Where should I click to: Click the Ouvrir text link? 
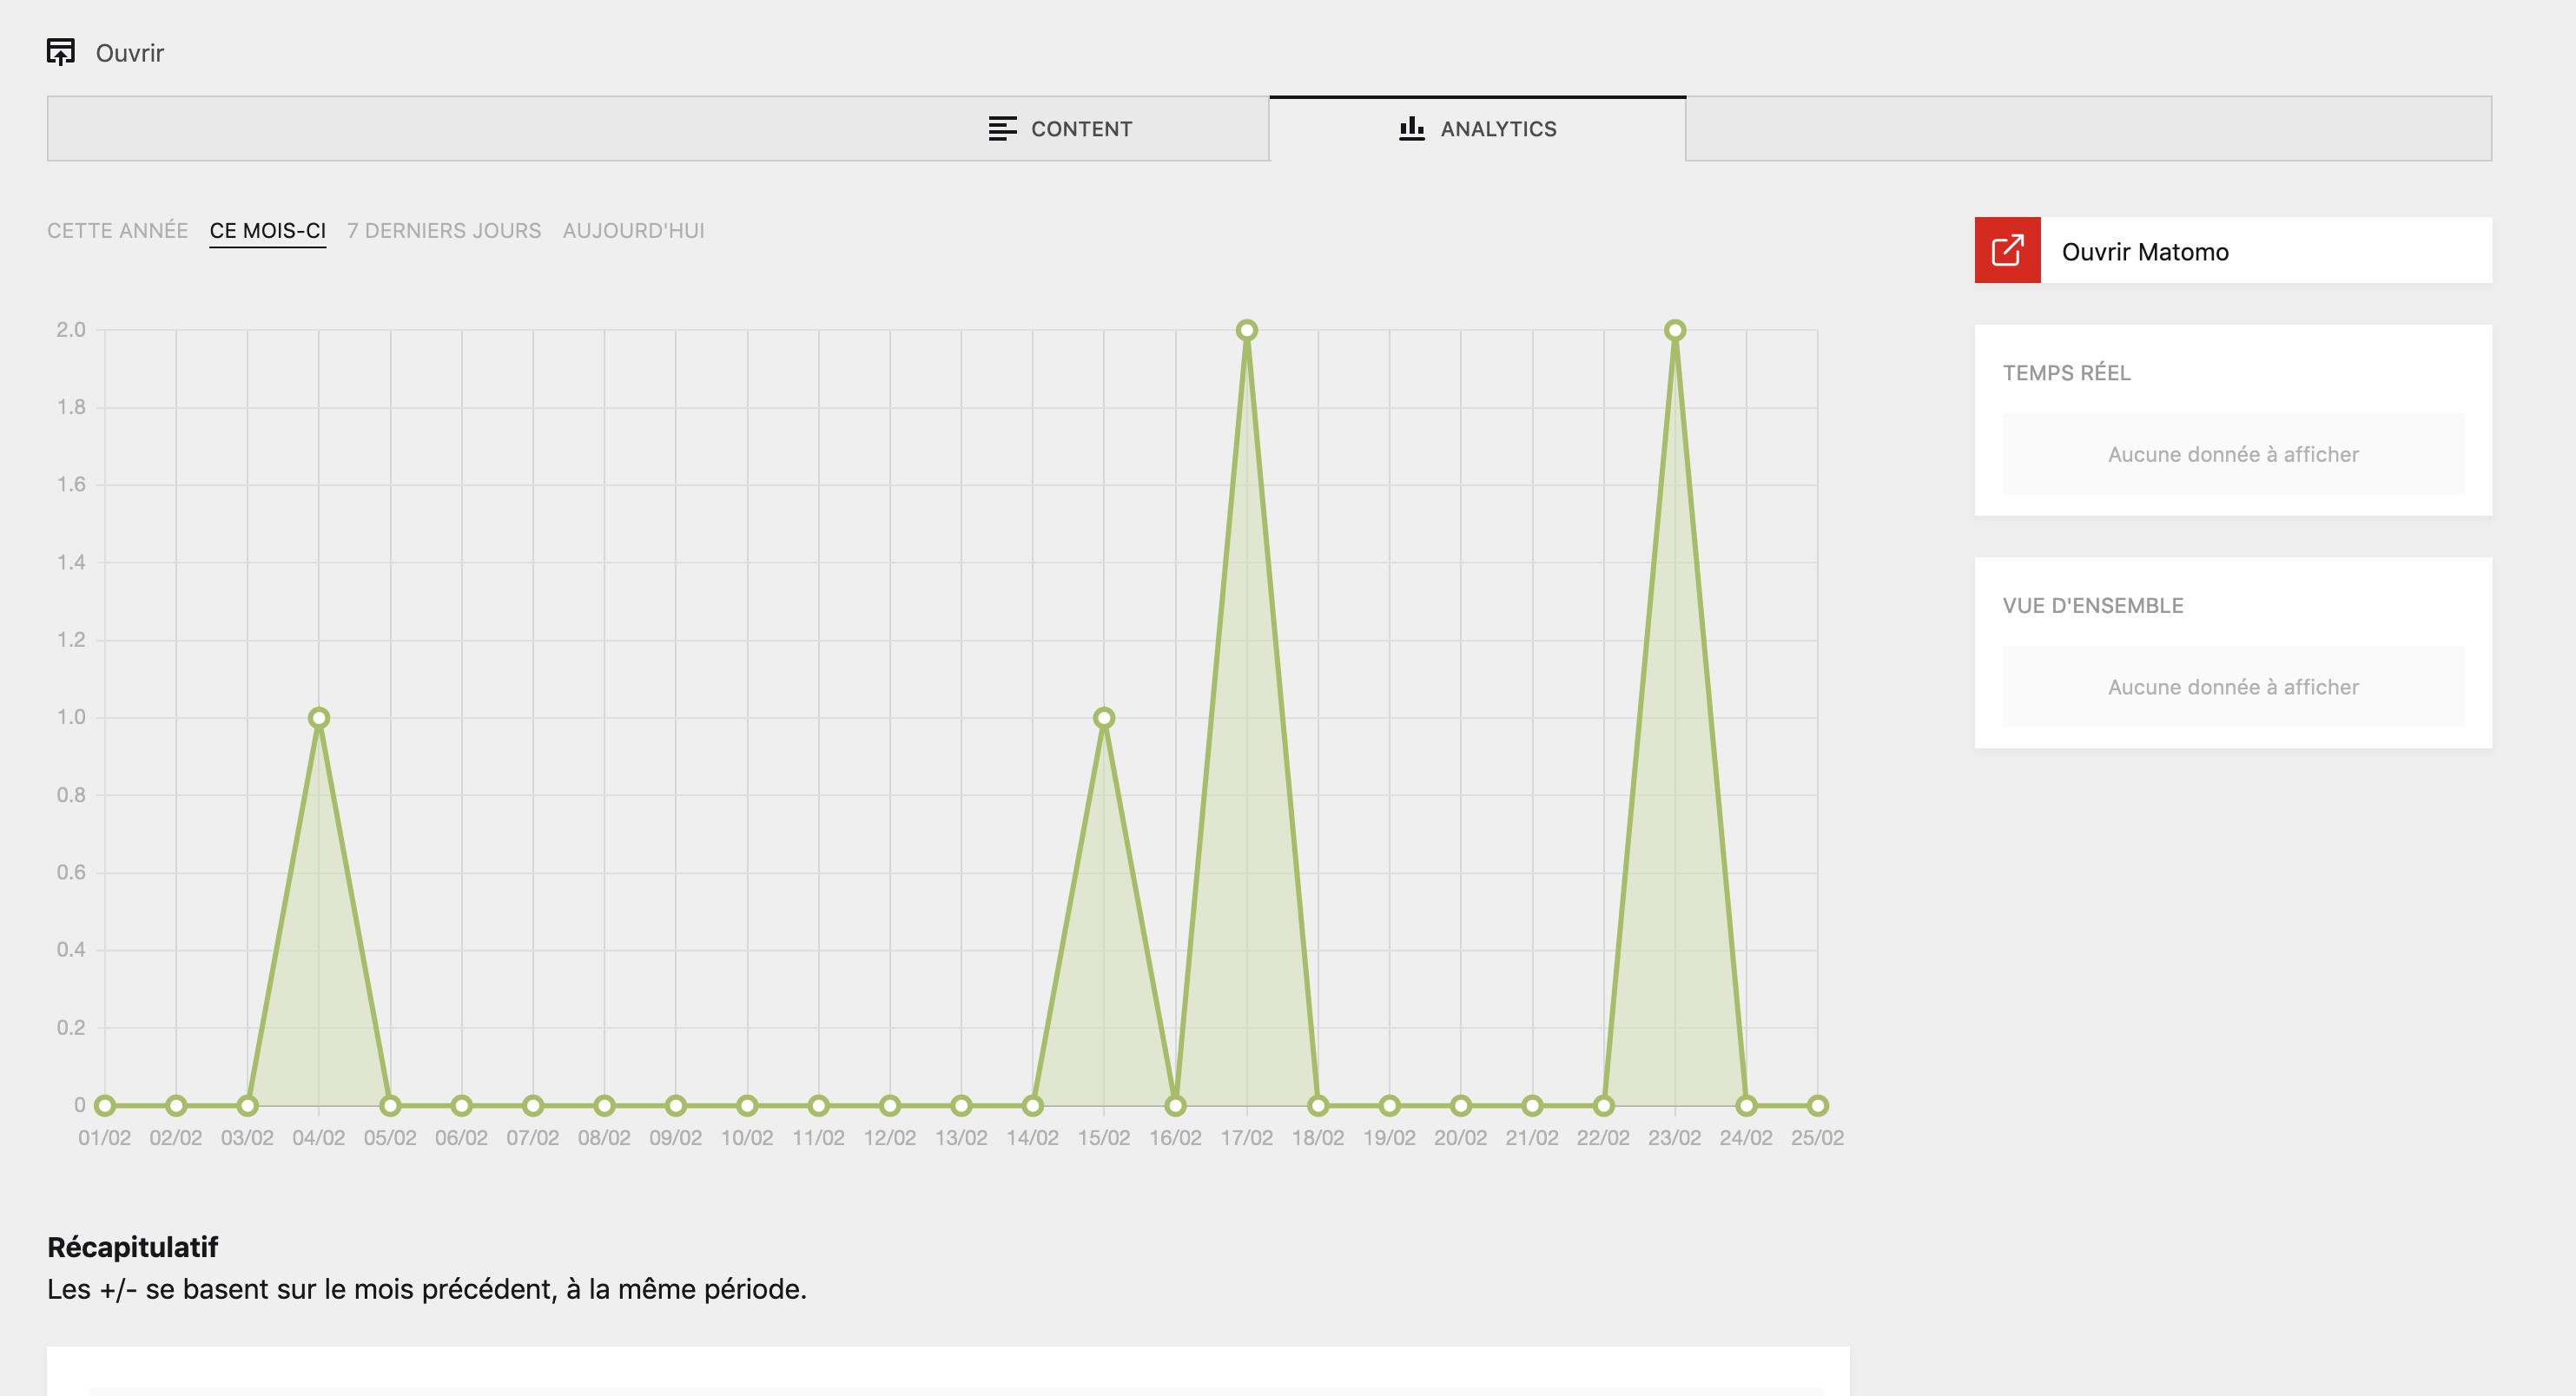[x=129, y=53]
